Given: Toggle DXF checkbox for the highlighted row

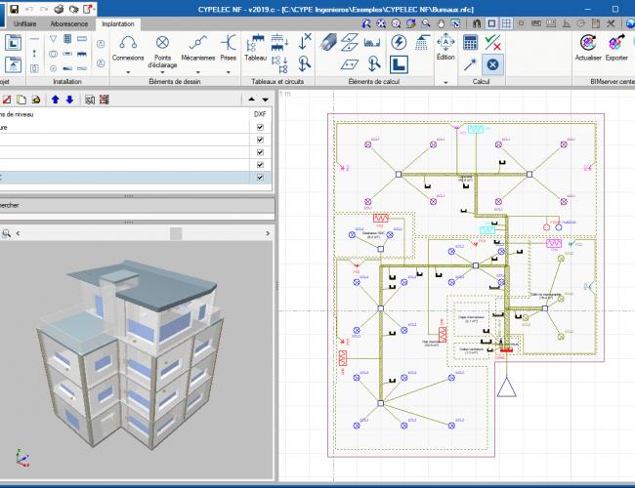Looking at the screenshot, I should pyautogui.click(x=259, y=178).
